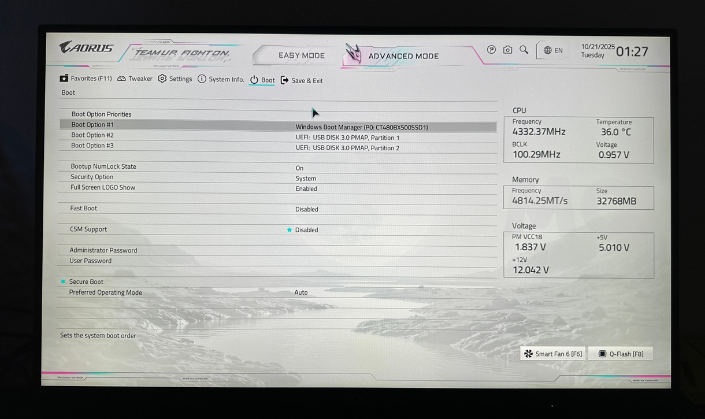Click the Q-Flash chip icon
This screenshot has height=419, width=705.
tap(602, 354)
